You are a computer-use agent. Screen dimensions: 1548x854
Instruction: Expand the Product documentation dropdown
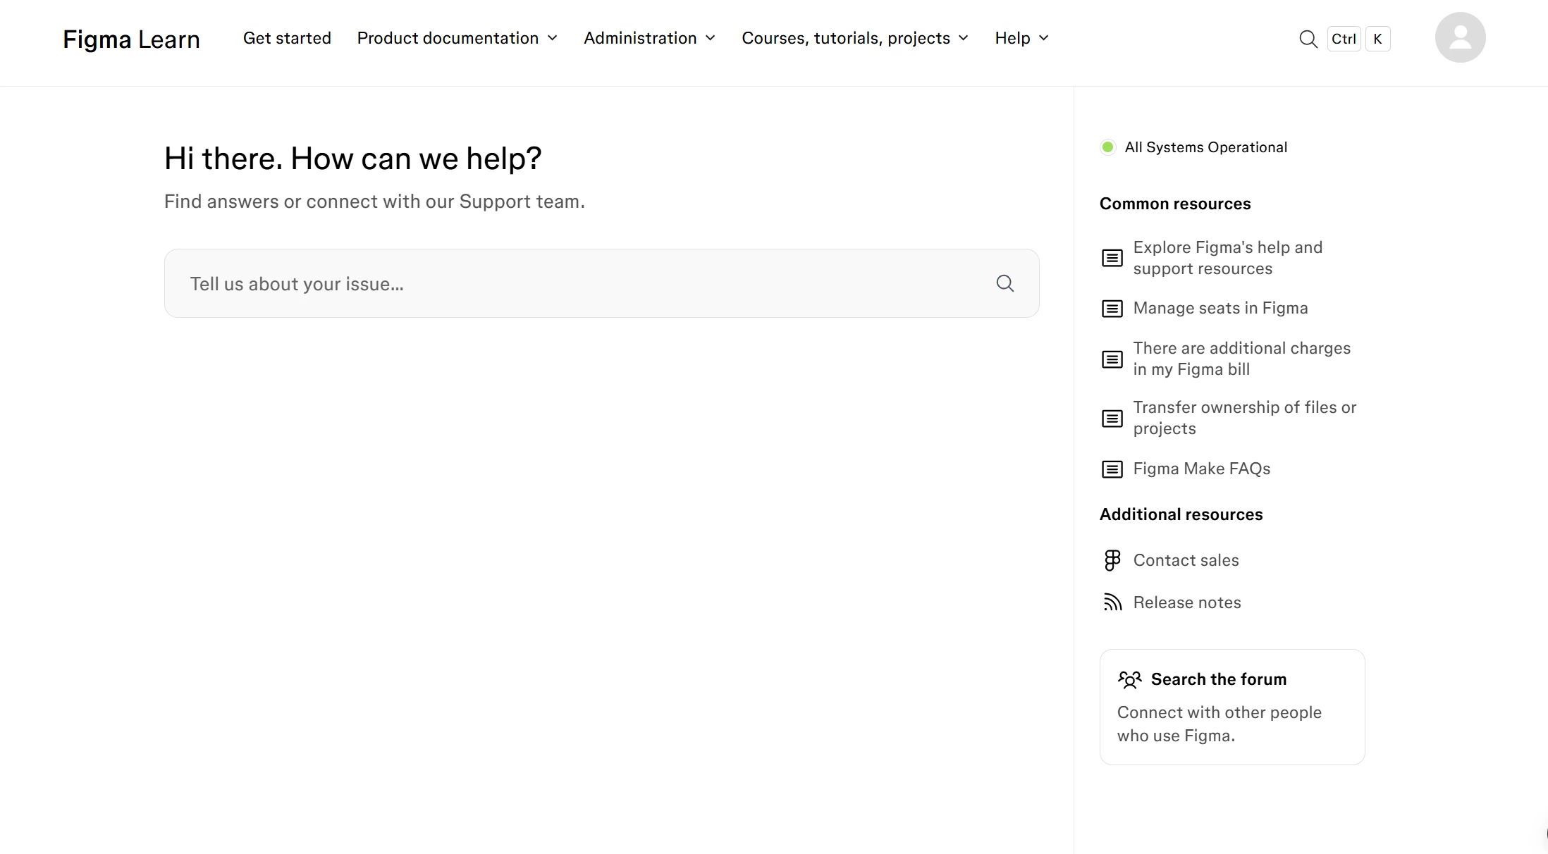pos(457,38)
